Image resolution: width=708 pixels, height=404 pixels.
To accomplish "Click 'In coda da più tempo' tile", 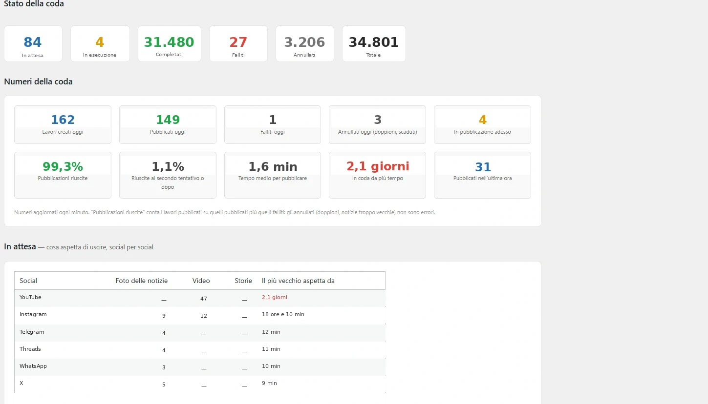I will [377, 175].
